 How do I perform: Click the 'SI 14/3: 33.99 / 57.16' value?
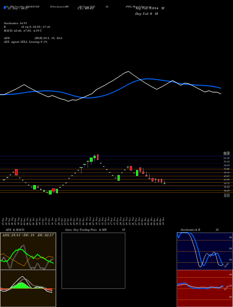[36, 27]
